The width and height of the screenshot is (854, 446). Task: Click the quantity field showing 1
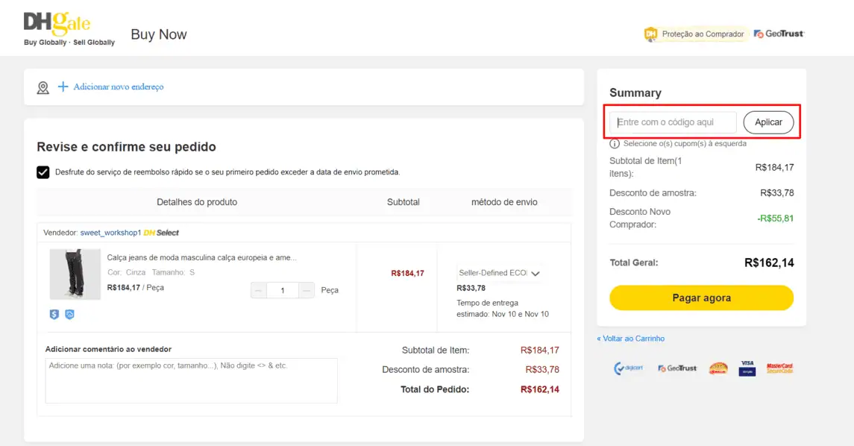coord(282,290)
